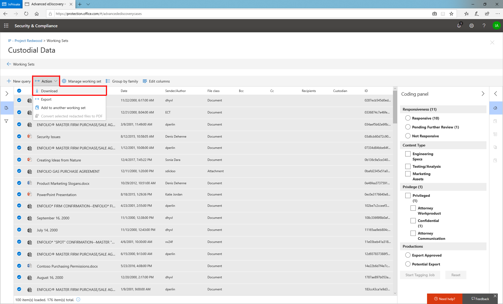Open the notifications bell
Image resolution: width=503 pixels, height=304 pixels.
[459, 26]
